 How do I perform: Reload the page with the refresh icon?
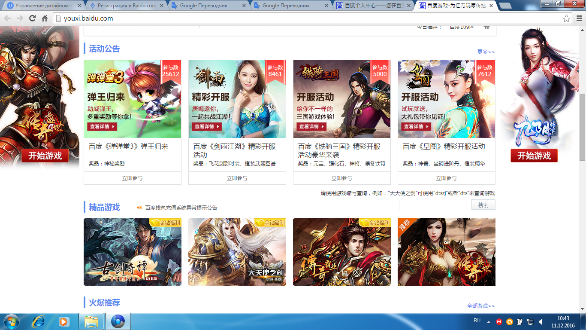(x=32, y=18)
